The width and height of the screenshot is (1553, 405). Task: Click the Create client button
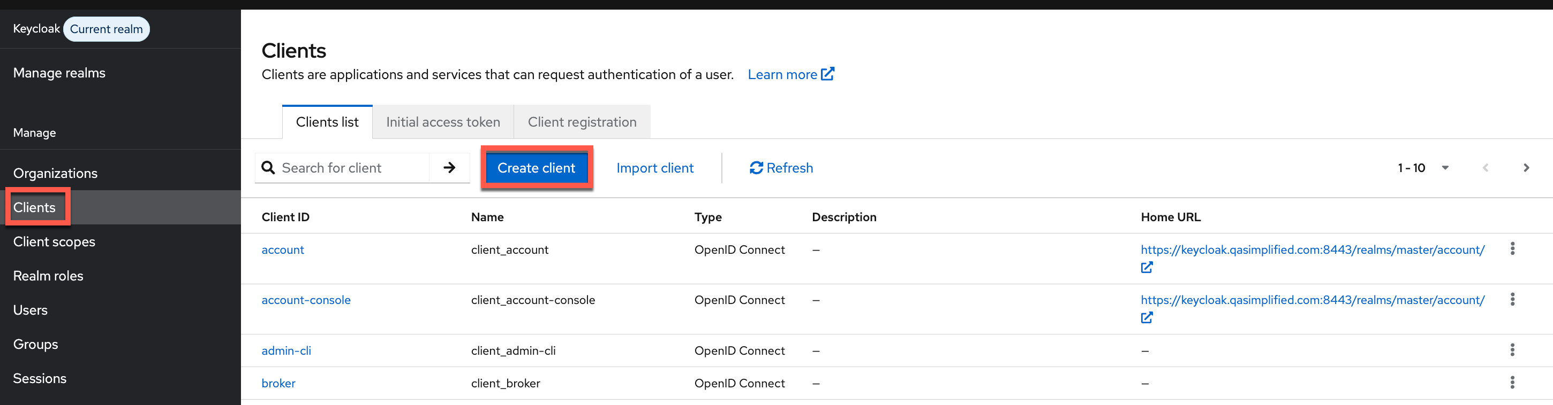[x=536, y=168]
